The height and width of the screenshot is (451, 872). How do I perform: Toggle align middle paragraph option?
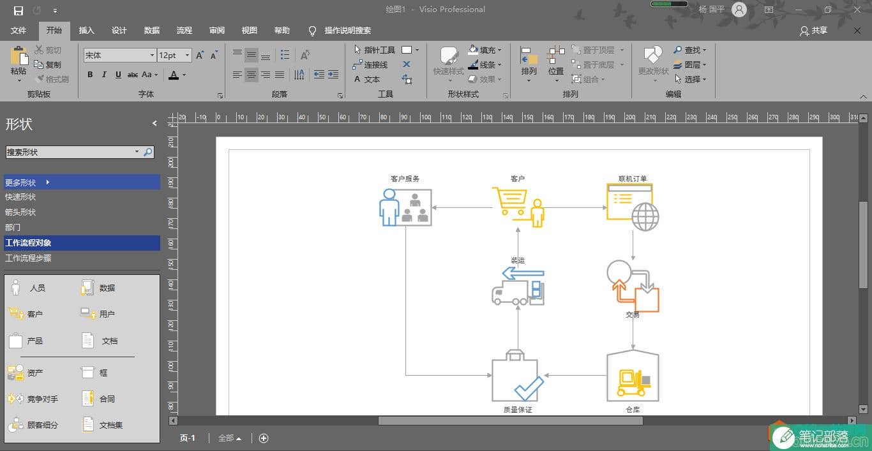click(252, 55)
